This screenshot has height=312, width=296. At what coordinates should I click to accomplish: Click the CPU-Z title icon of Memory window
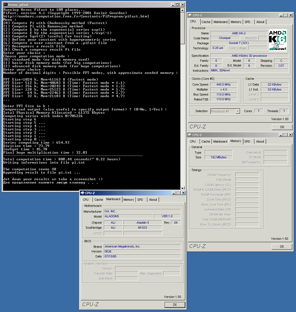pos(189,135)
